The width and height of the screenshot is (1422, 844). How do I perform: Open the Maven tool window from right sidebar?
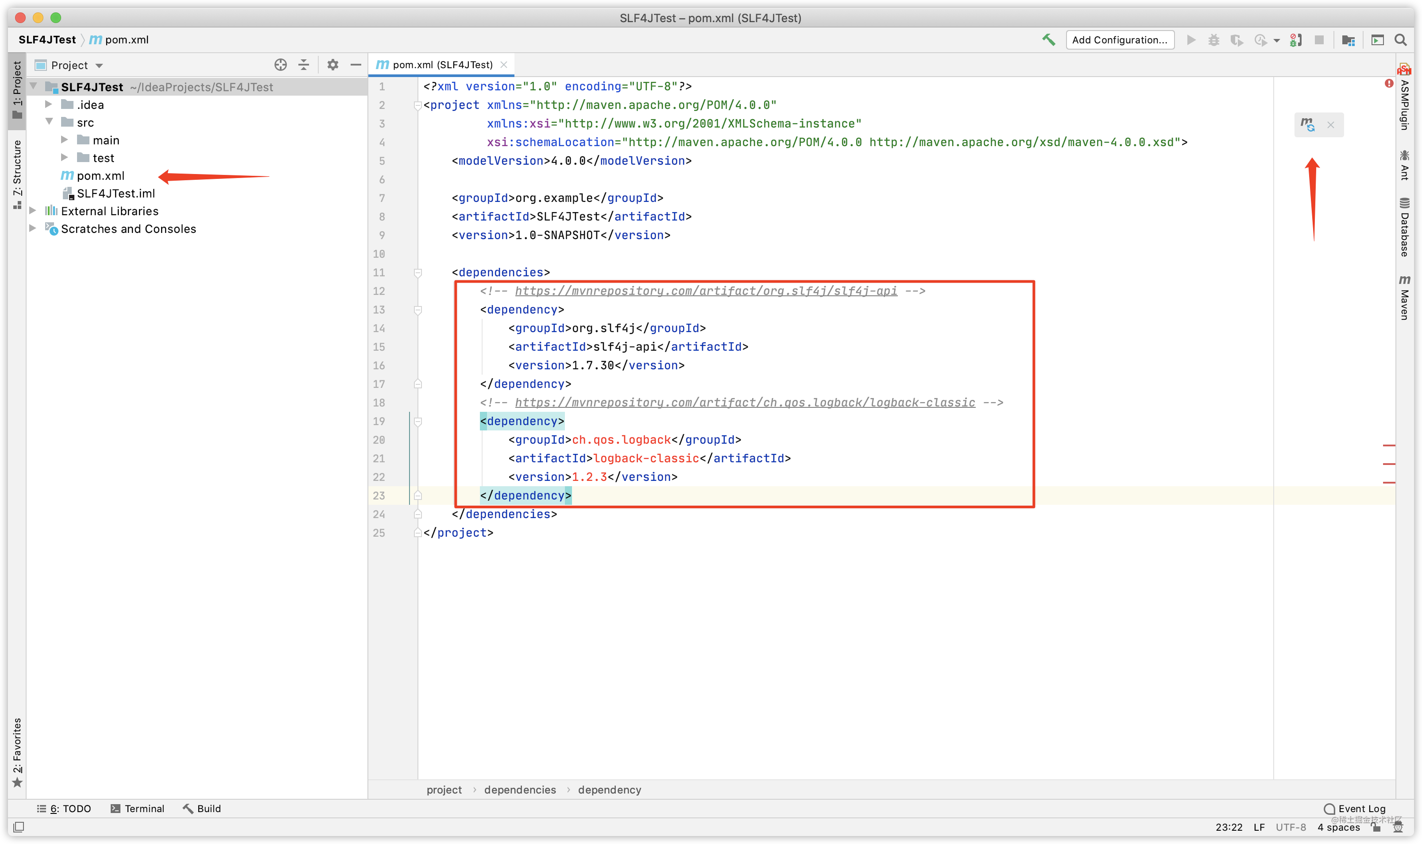point(1405,296)
